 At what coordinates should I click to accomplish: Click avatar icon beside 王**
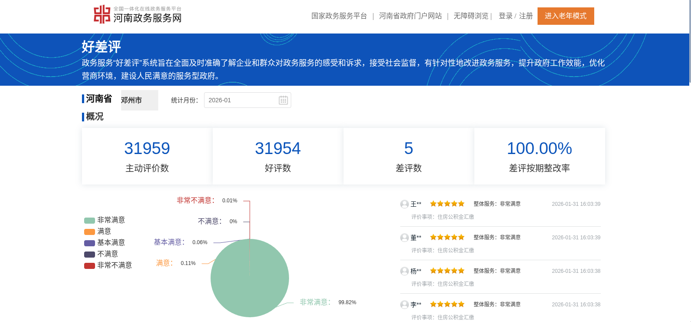405,204
